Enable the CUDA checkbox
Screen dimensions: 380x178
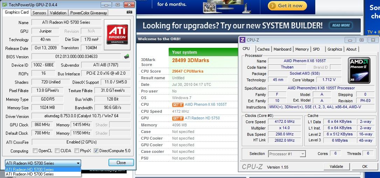(x=57, y=151)
